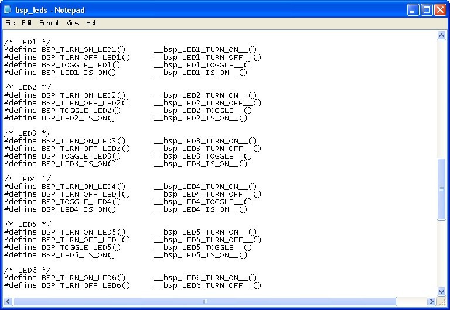Image resolution: width=450 pixels, height=310 pixels.
Task: Click the vertical scrollbar down arrow
Action: (441, 292)
